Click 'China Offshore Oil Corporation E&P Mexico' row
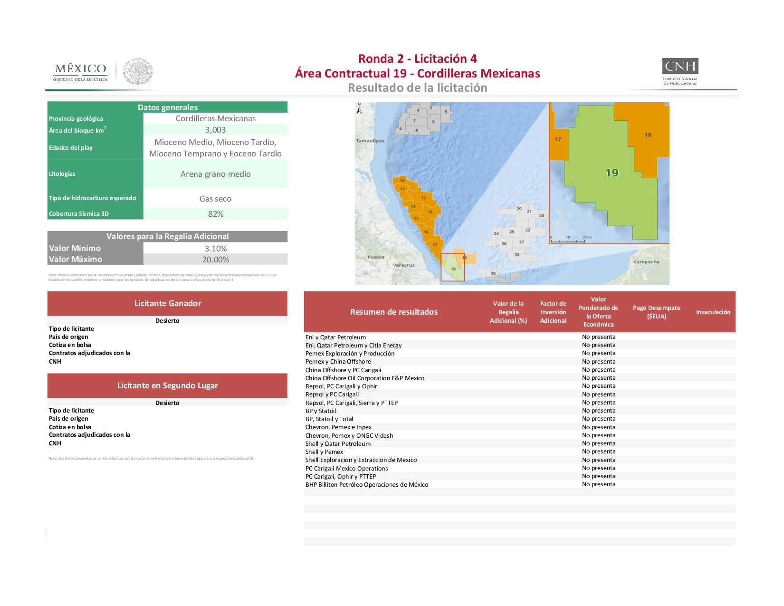Image resolution: width=784 pixels, height=606 pixels. pos(520,378)
